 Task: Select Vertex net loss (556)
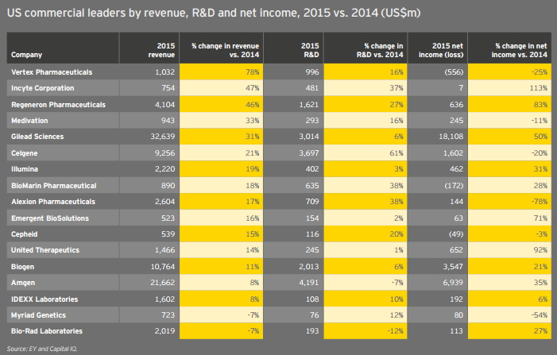tap(454, 72)
